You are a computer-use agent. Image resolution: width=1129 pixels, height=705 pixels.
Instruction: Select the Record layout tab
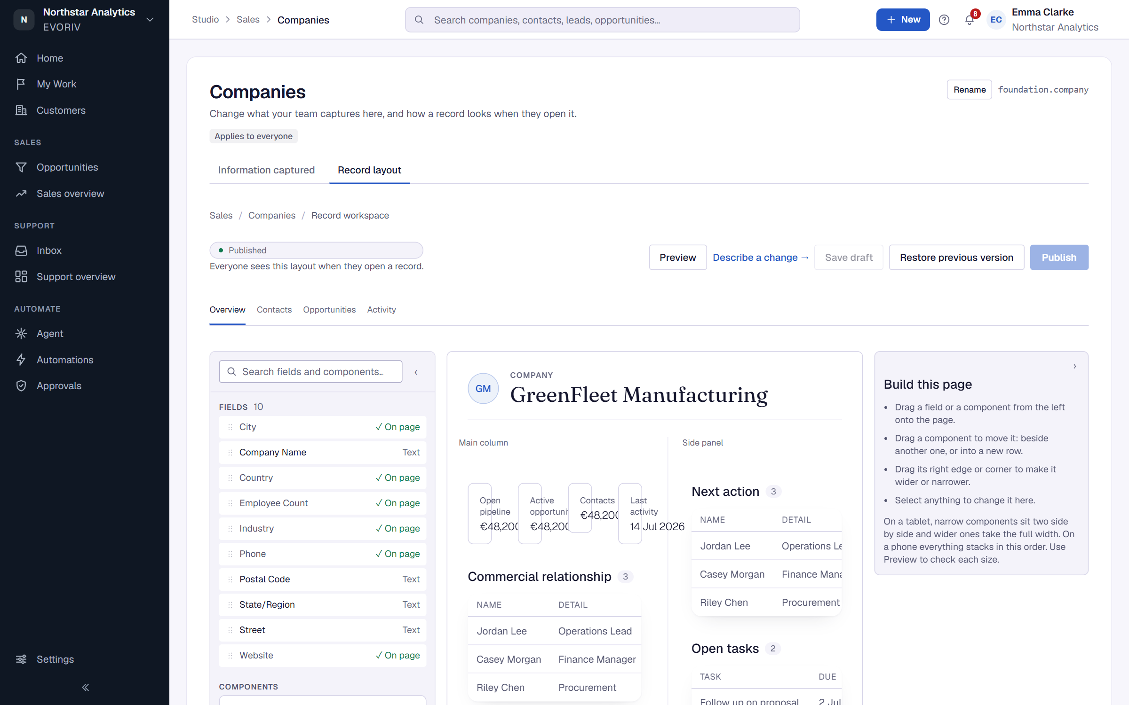(369, 170)
